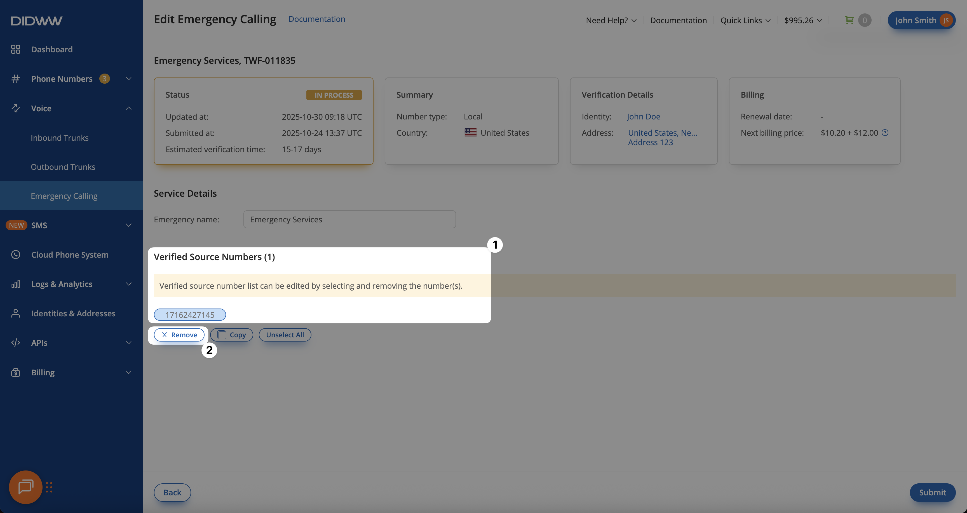Viewport: 967px width, 513px height.
Task: Click the Cloud Phone System icon
Action: [x=15, y=255]
